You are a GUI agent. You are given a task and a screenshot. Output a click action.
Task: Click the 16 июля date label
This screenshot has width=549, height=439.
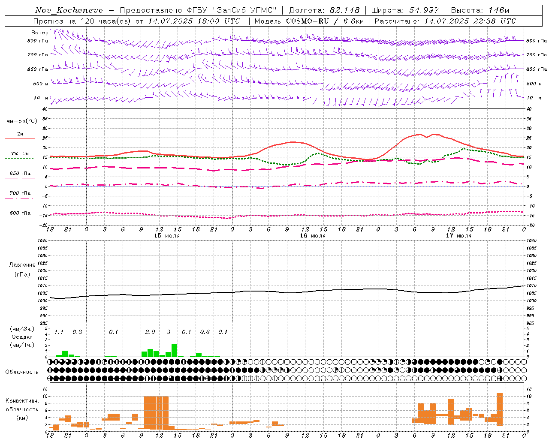pyautogui.click(x=313, y=236)
